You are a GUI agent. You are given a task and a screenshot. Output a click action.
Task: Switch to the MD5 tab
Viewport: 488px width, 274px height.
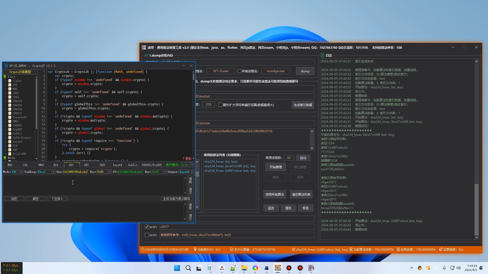10,165
